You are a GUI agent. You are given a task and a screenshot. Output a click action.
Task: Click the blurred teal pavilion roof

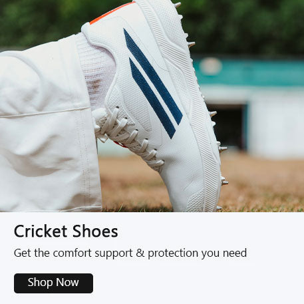point(248,72)
